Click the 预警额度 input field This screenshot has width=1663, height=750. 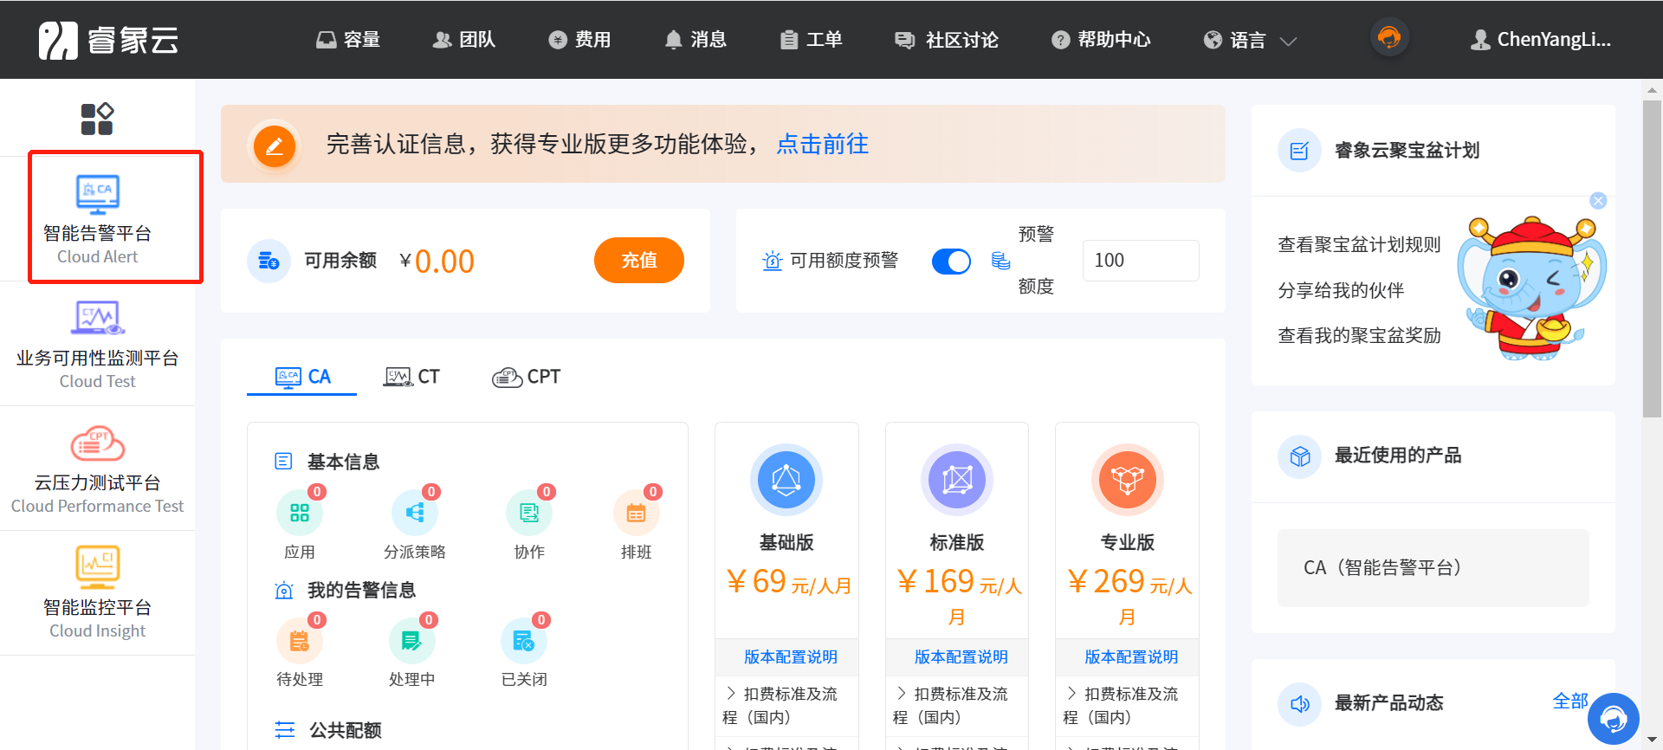coord(1140,260)
